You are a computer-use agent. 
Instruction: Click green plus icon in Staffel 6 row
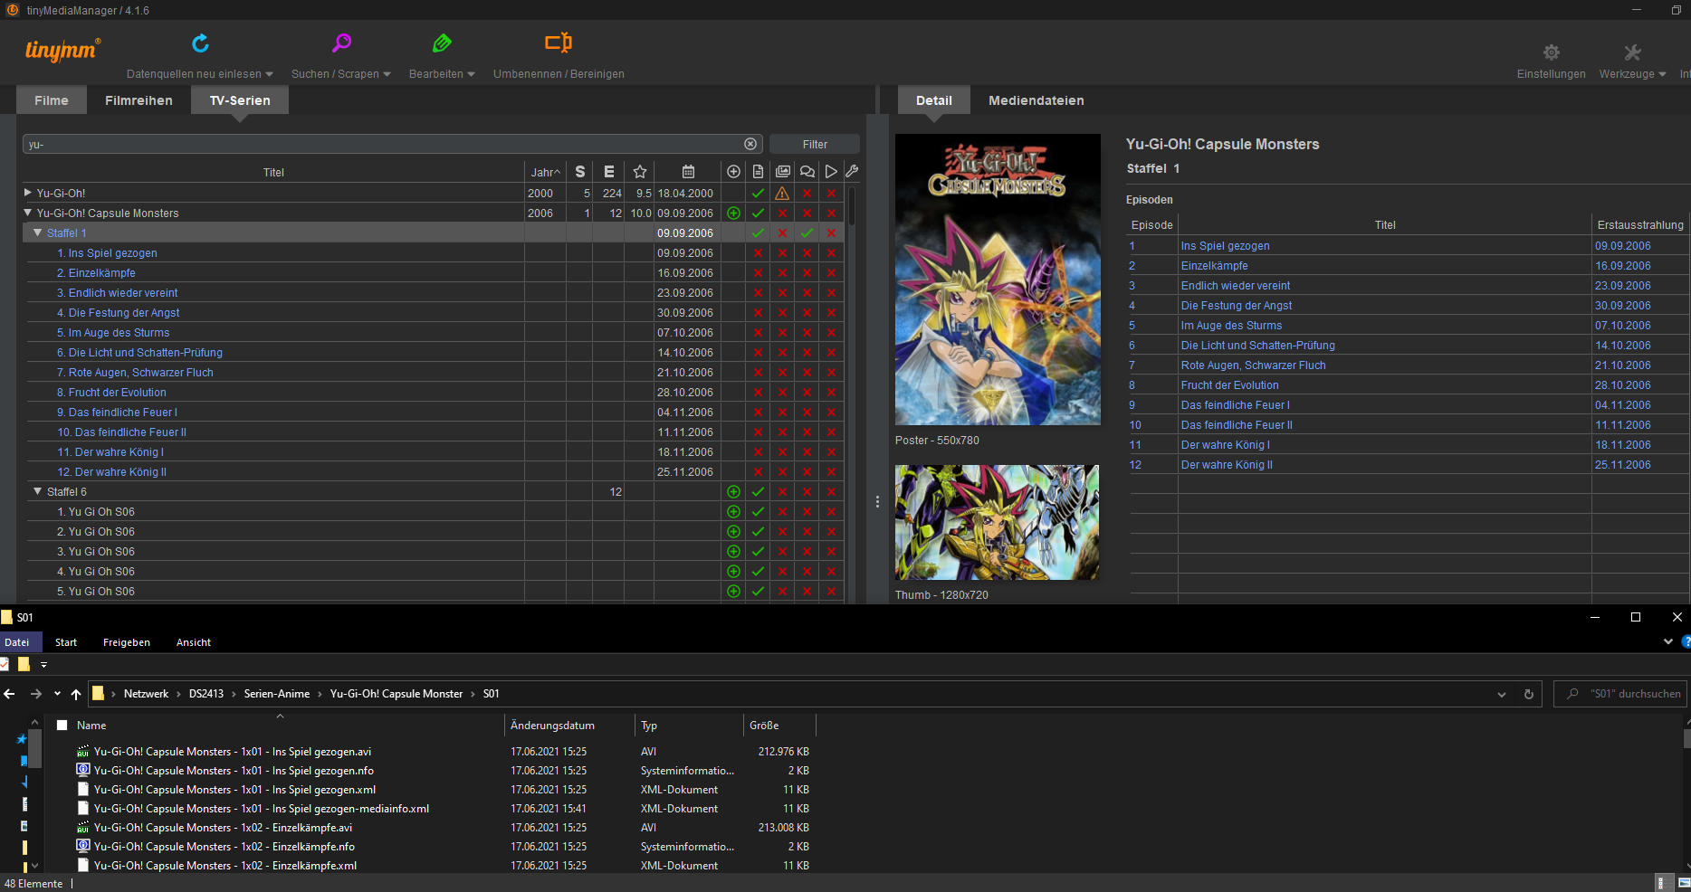coord(733,492)
